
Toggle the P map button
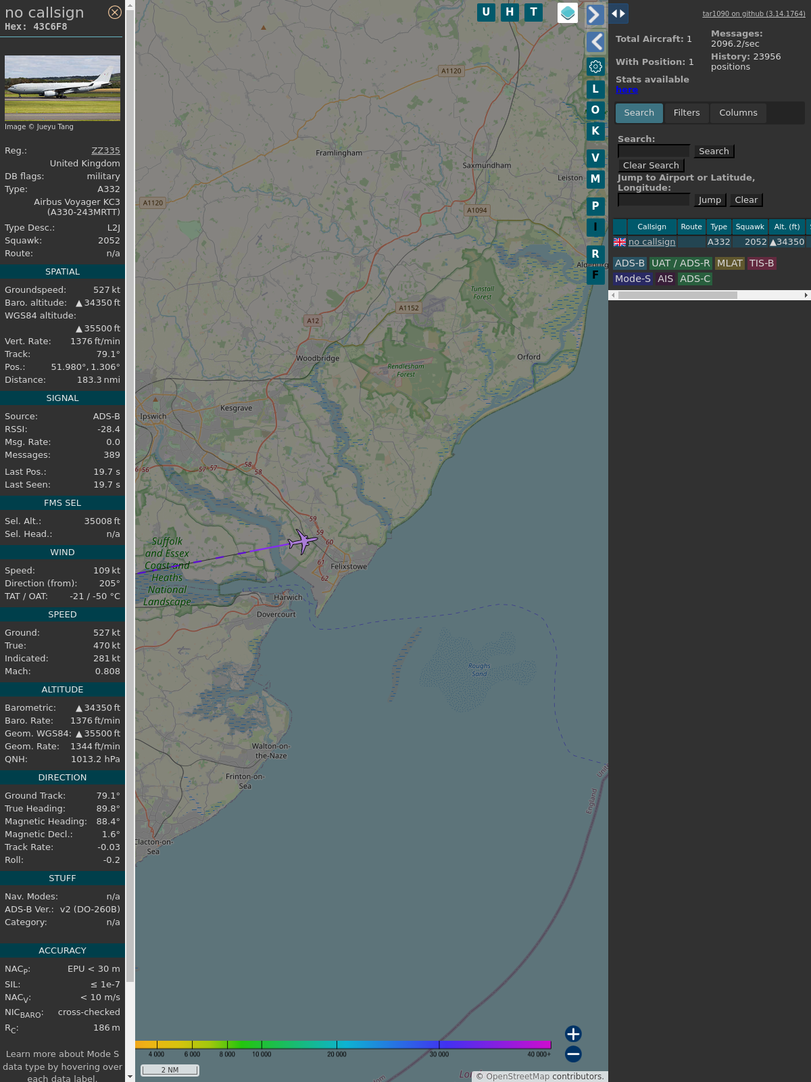pos(595,206)
